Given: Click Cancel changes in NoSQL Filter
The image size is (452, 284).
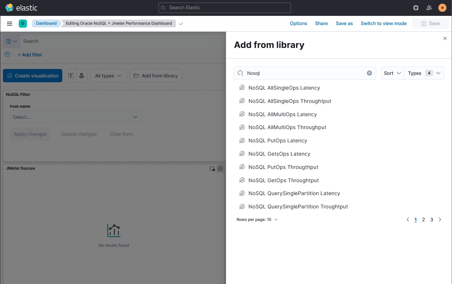Looking at the screenshot, I should pos(79,134).
